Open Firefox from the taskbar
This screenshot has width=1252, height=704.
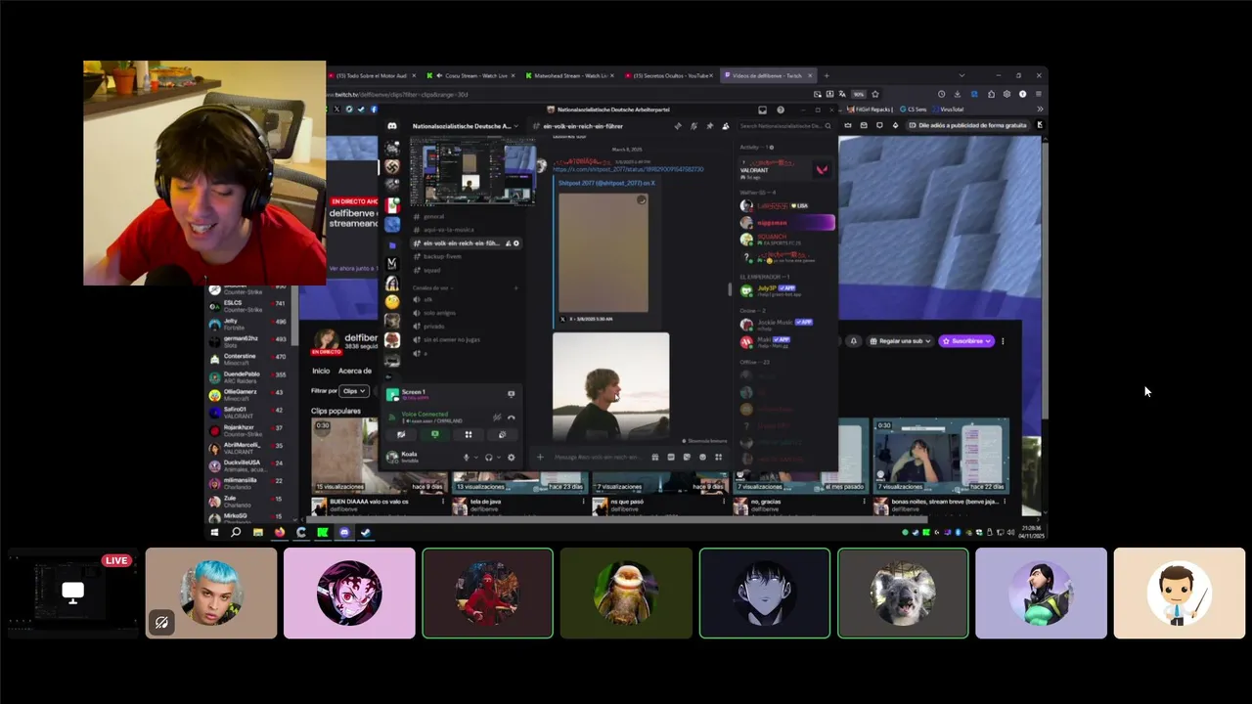[280, 533]
